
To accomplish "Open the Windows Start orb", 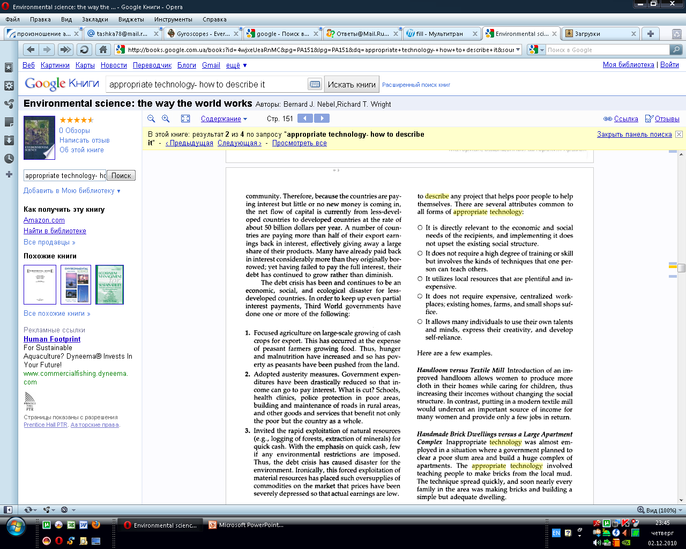I will tap(16, 526).
